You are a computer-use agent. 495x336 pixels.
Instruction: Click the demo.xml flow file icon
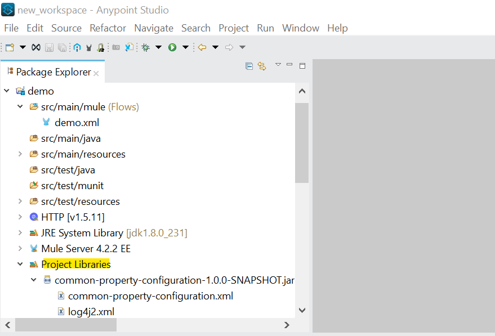tap(46, 122)
